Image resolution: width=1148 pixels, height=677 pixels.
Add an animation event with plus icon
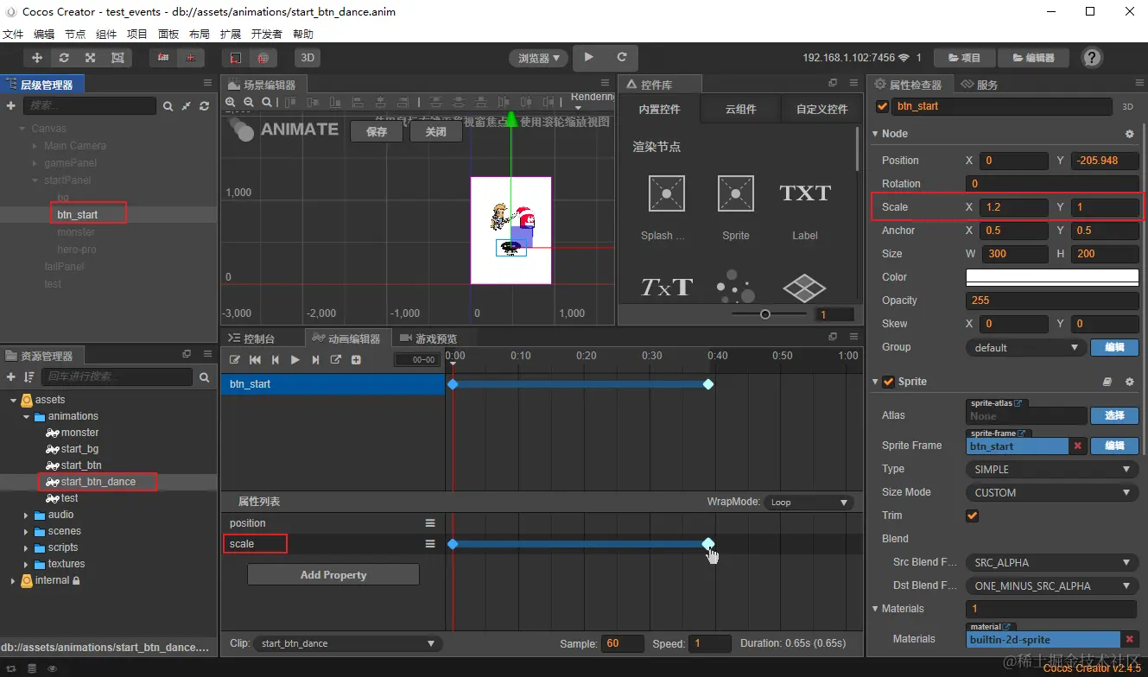pos(356,359)
